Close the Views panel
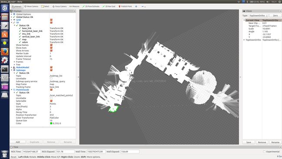Screen dimensions: 282x159 (280, 11)
